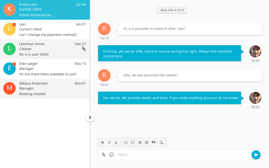Click the 18:55 timestamp
The width and height of the screenshot is (269, 168).
click(x=255, y=107)
